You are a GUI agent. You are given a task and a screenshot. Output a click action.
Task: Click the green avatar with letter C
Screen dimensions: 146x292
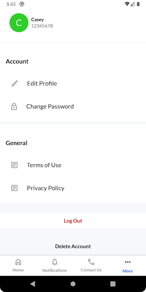point(19,23)
